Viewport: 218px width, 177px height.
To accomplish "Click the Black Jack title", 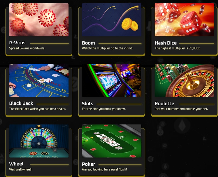I will click(21, 103).
